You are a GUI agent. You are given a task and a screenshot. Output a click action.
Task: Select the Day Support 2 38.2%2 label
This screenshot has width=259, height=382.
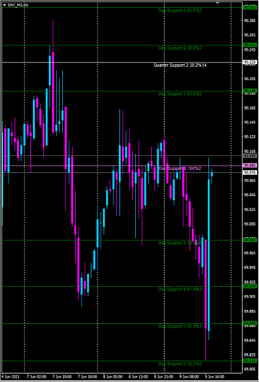coord(180,48)
